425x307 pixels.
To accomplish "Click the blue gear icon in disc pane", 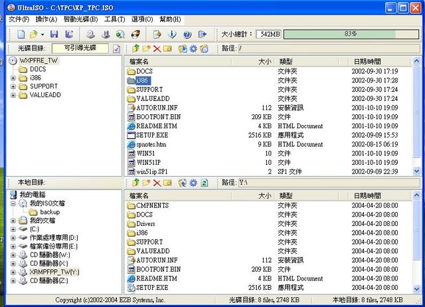I will click(193, 49).
